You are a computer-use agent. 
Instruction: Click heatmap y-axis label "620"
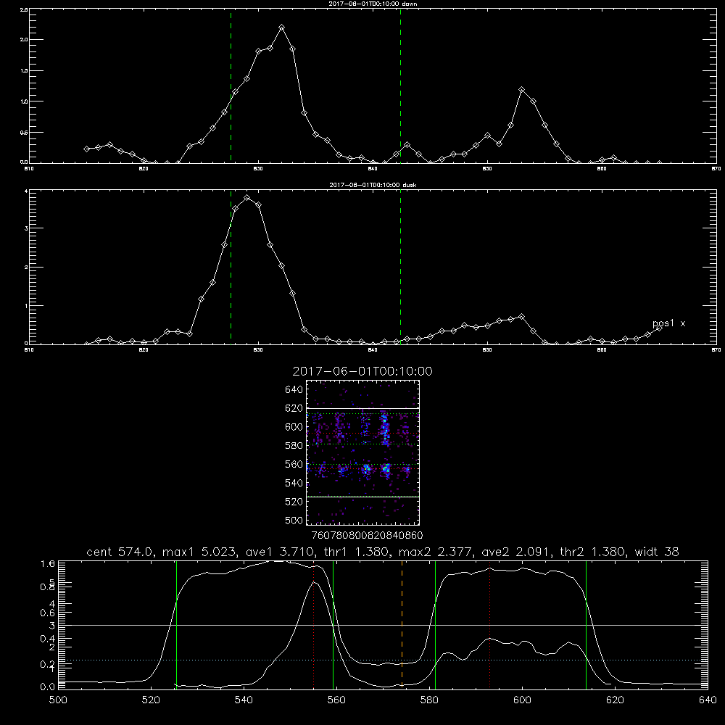pyautogui.click(x=294, y=408)
